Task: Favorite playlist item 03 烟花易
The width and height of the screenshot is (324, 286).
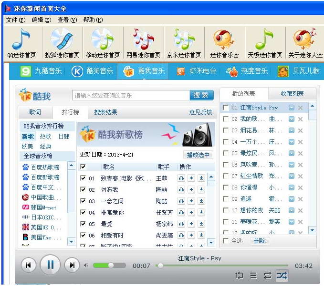Action: click(292, 130)
